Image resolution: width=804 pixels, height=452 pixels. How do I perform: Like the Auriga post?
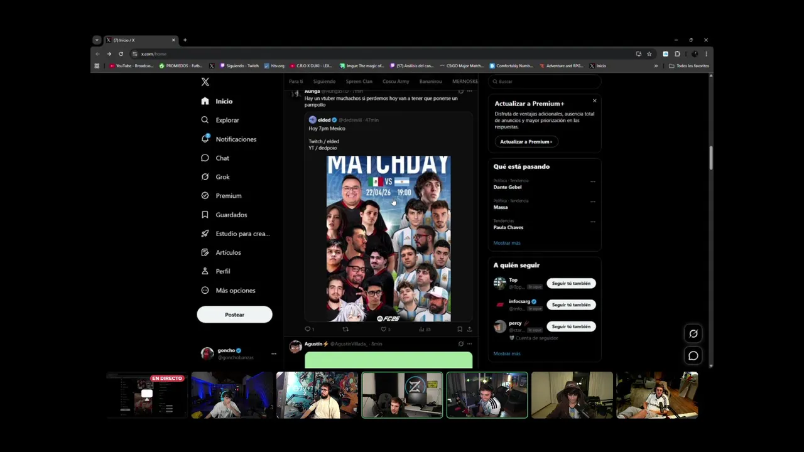pyautogui.click(x=385, y=329)
